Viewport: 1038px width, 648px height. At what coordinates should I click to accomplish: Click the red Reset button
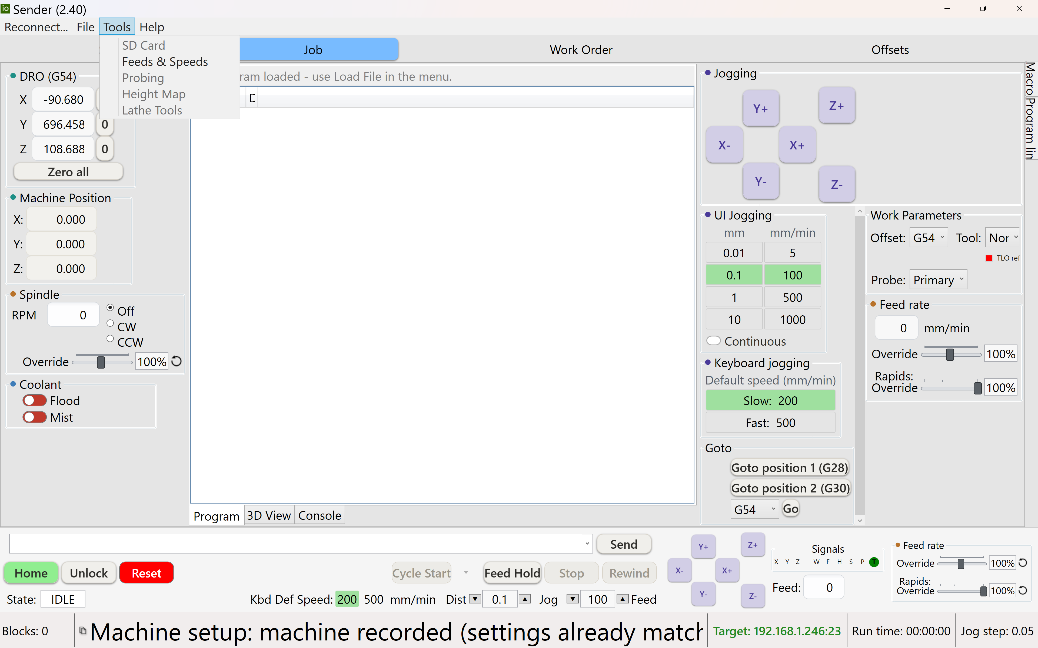click(x=146, y=573)
